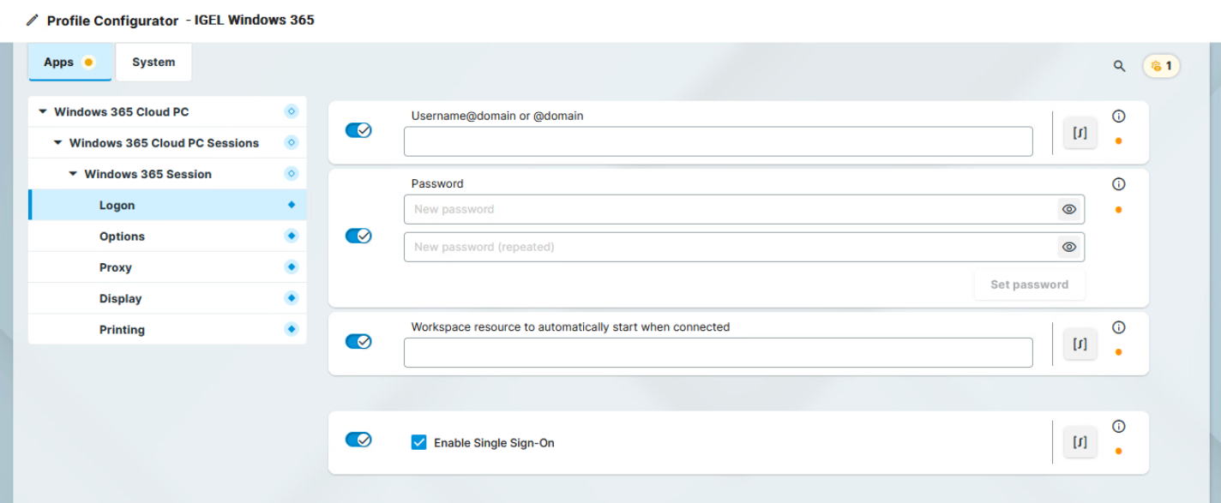The image size is (1221, 503).
Task: Uncheck the Enable Single Sign-On checkbox
Action: (419, 443)
